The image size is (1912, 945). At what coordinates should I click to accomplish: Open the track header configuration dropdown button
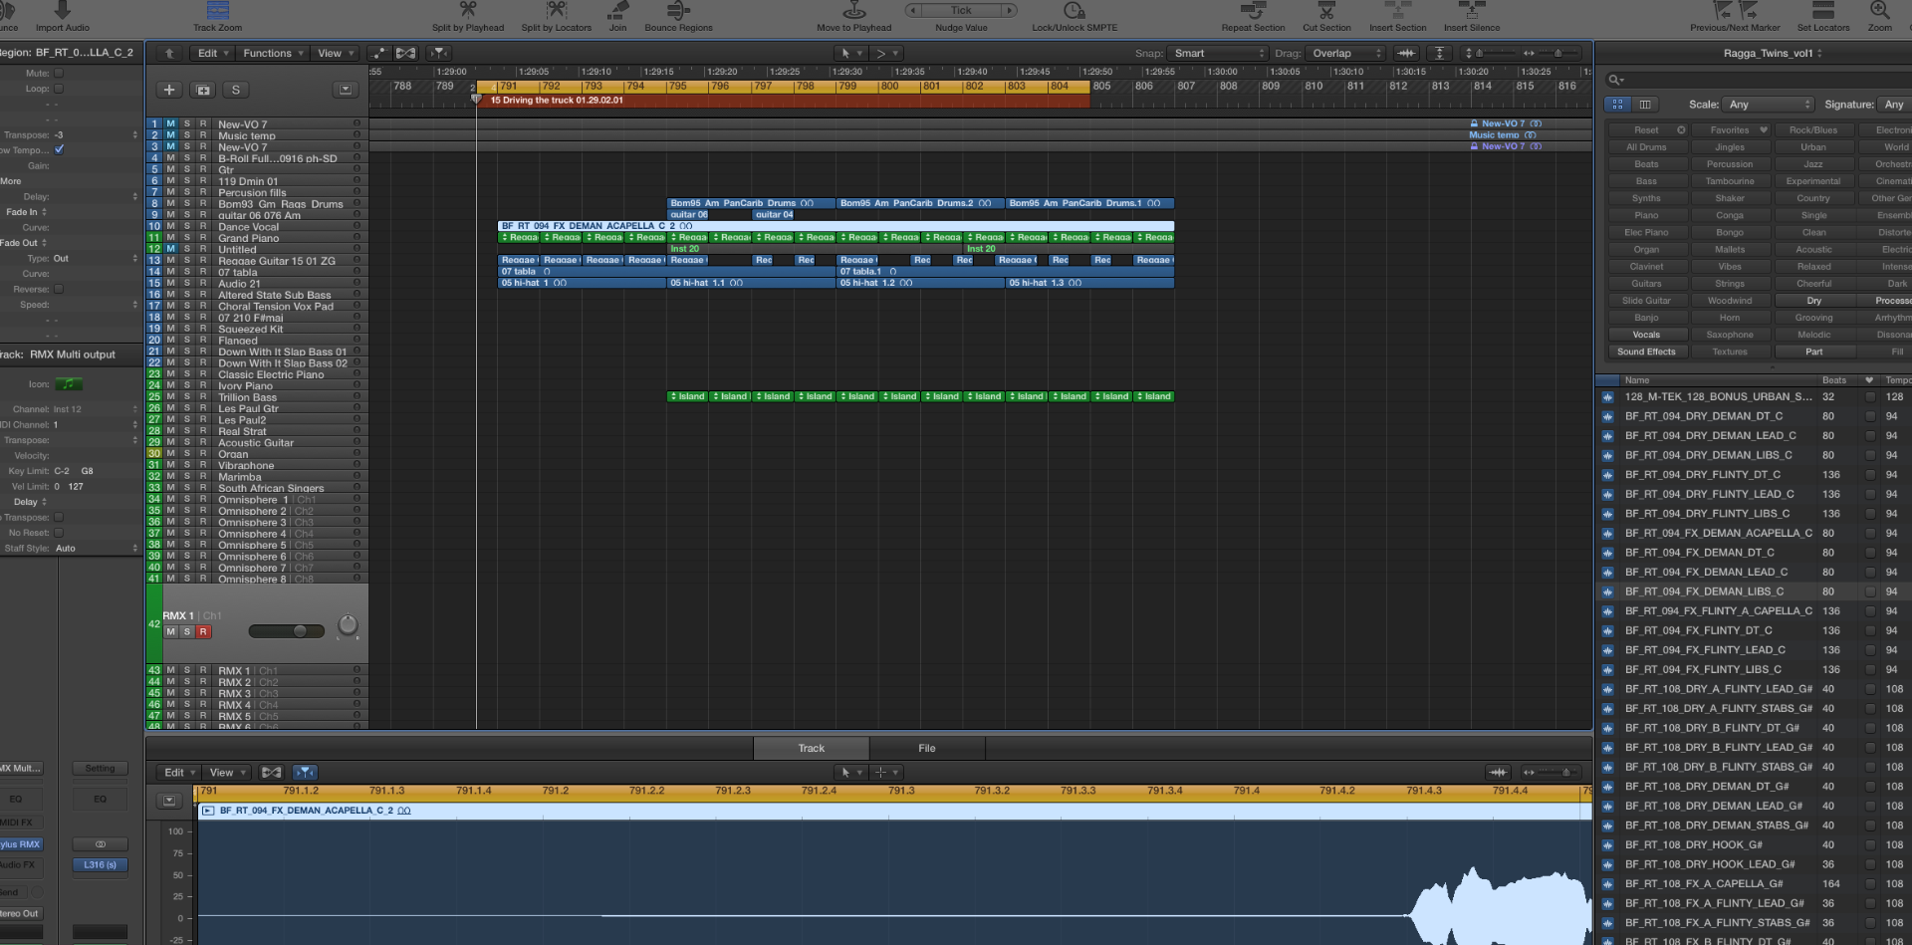(346, 90)
